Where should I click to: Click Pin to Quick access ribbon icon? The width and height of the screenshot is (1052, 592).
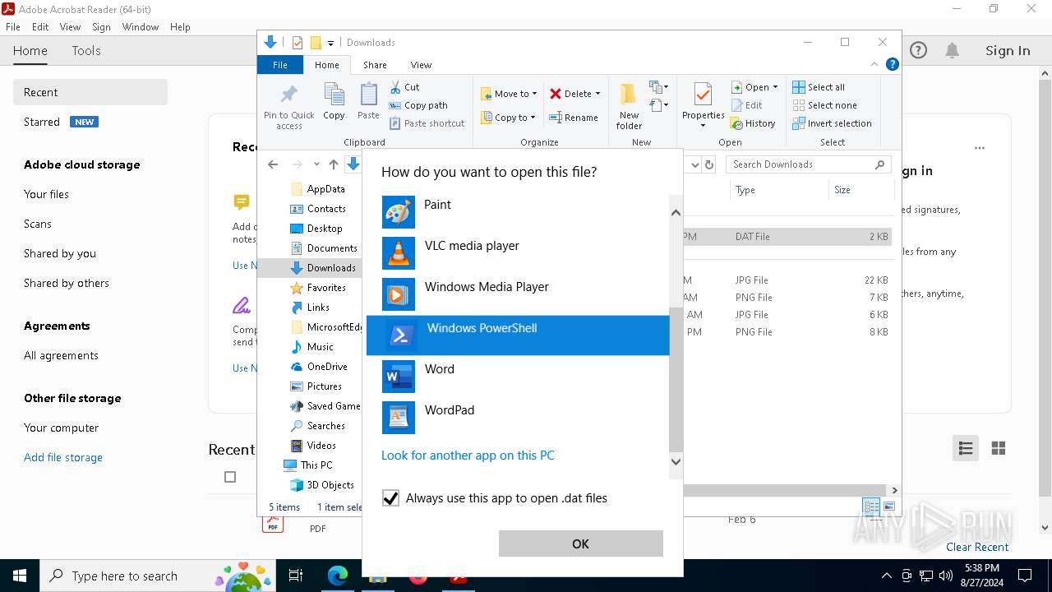[x=289, y=106]
